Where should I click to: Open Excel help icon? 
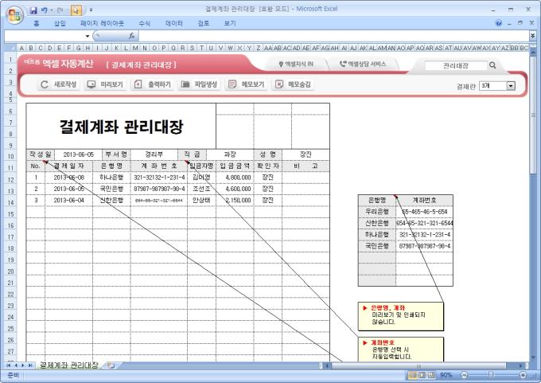[498, 23]
